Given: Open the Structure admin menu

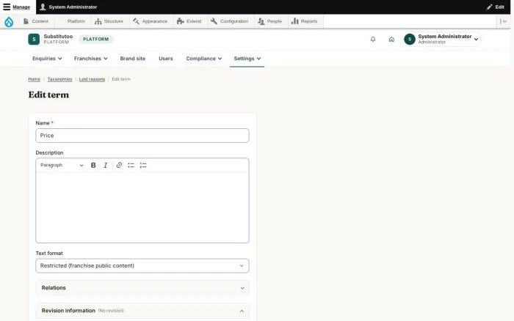Looking at the screenshot, I should 109,21.
